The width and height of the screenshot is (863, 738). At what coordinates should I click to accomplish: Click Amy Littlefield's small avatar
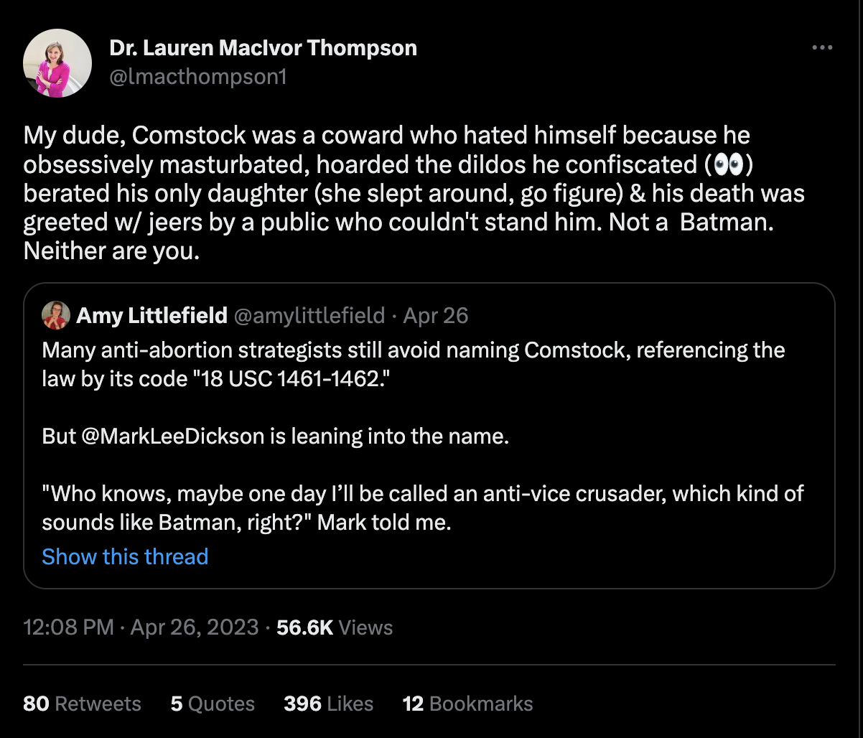click(x=55, y=315)
